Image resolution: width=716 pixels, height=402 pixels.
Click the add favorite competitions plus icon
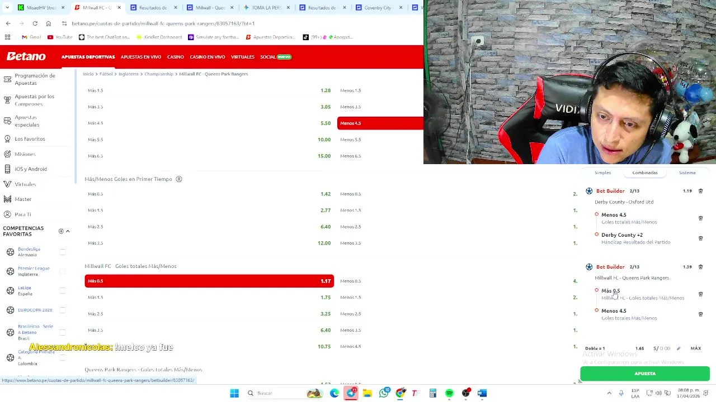pos(61,231)
